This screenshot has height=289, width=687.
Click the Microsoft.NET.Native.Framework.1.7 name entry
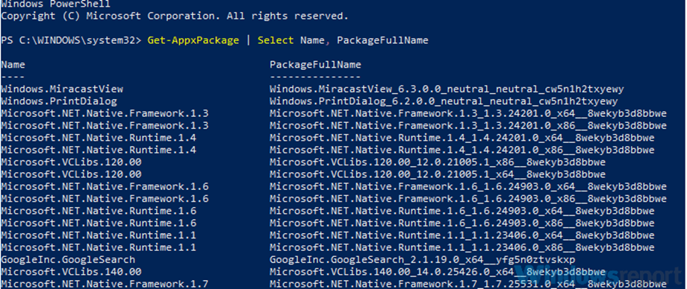pos(105,284)
